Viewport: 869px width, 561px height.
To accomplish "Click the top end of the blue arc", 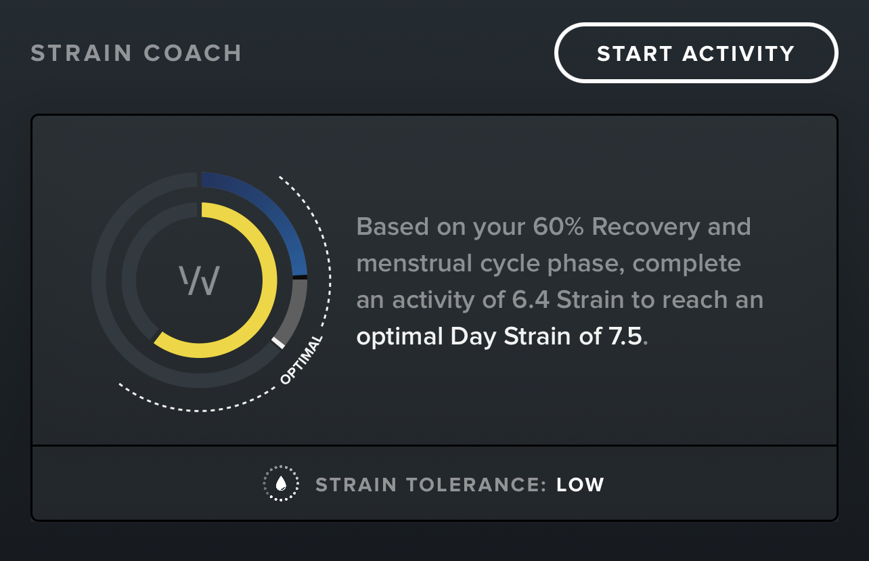I will tap(204, 179).
